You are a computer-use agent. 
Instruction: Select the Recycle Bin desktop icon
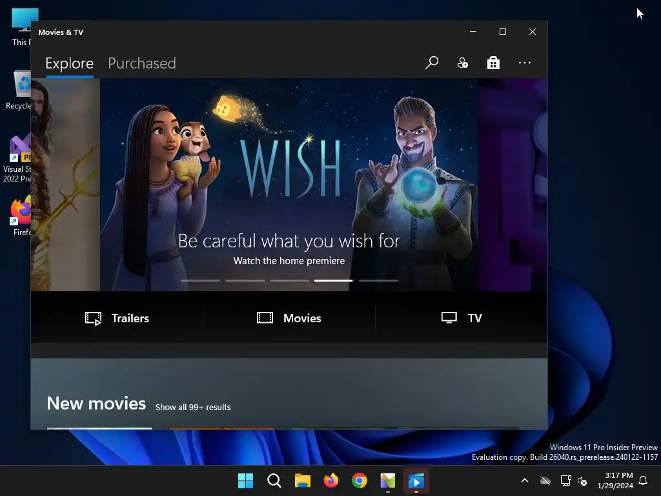pyautogui.click(x=19, y=90)
